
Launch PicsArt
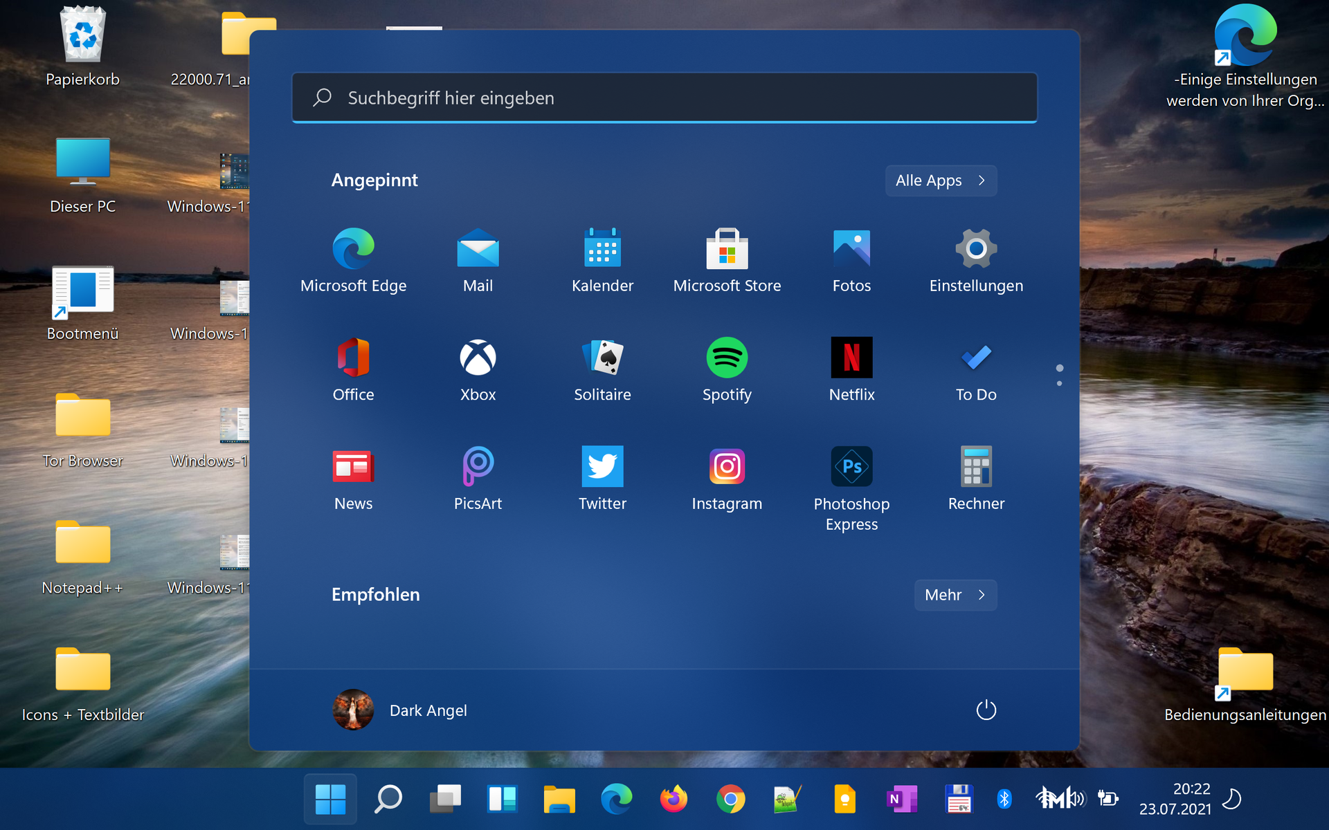[x=478, y=479]
